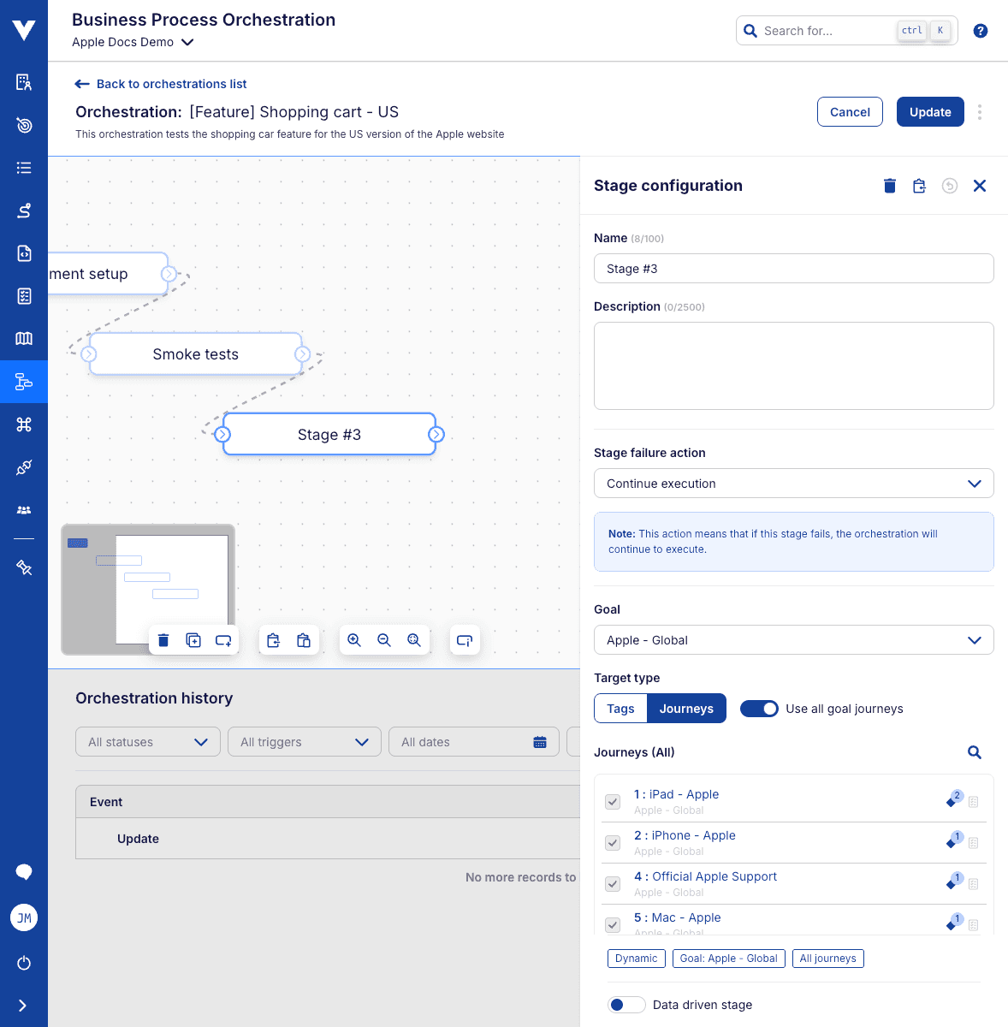This screenshot has height=1027, width=1008.
Task: Open the Goal dropdown
Action: coord(793,640)
